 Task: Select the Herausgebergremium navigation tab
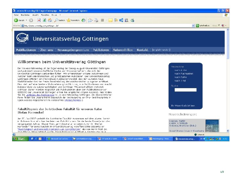[73, 50]
